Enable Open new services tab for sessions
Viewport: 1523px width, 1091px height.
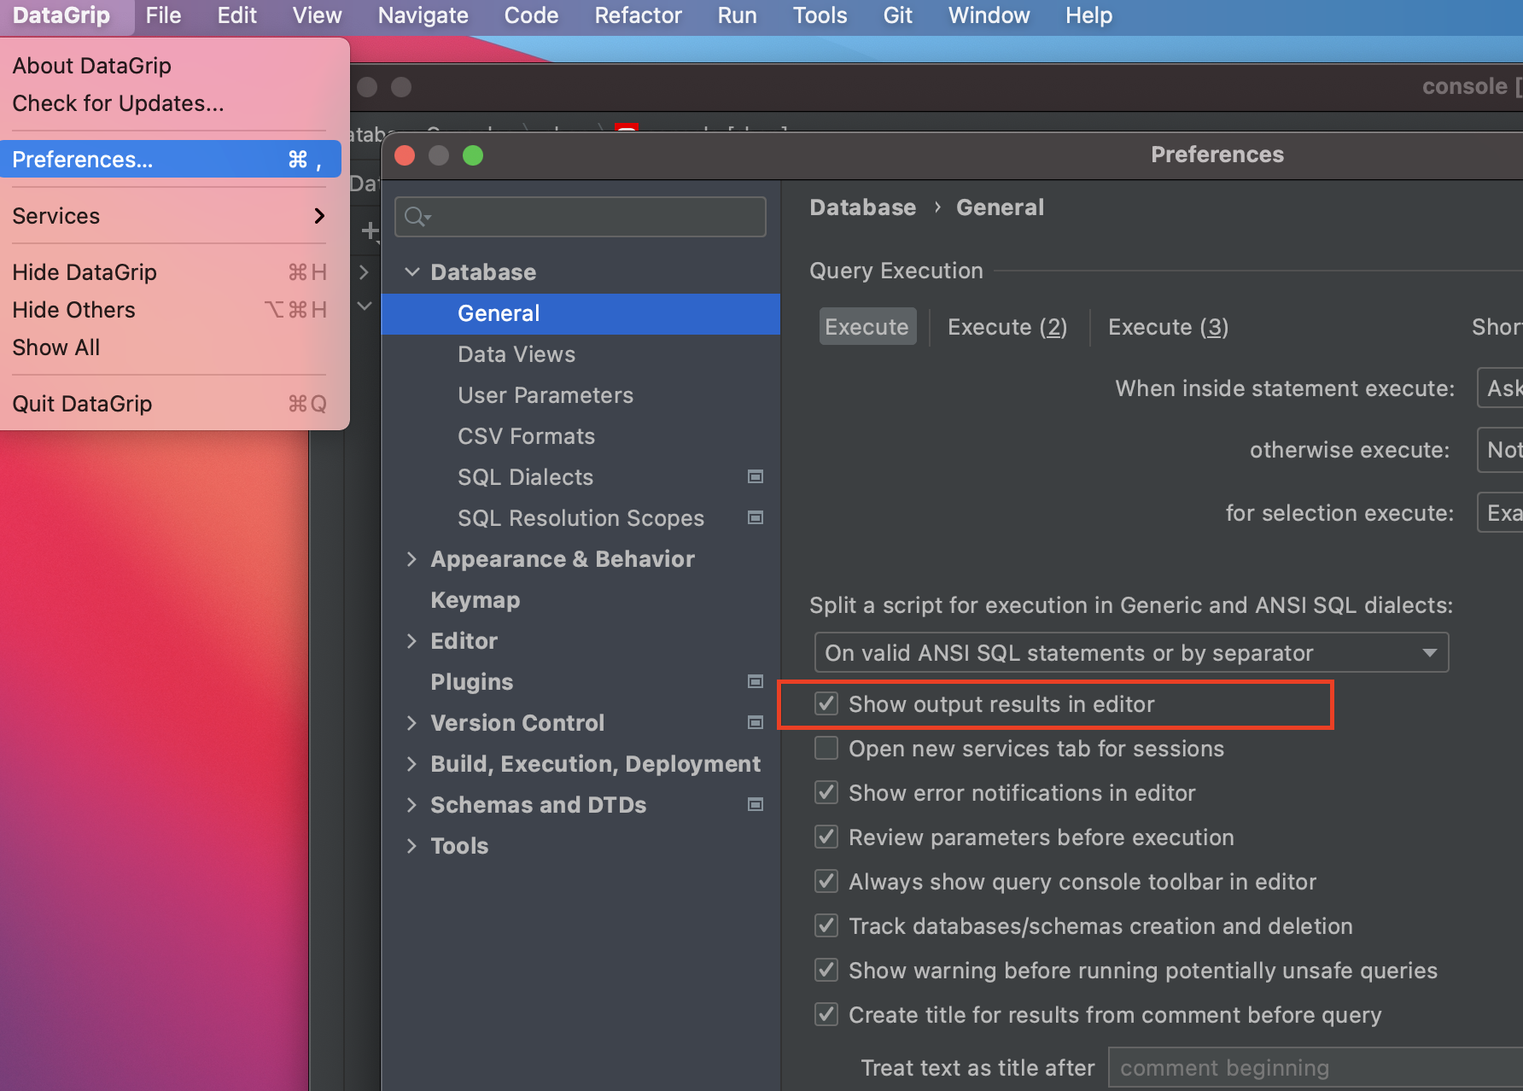click(x=826, y=748)
